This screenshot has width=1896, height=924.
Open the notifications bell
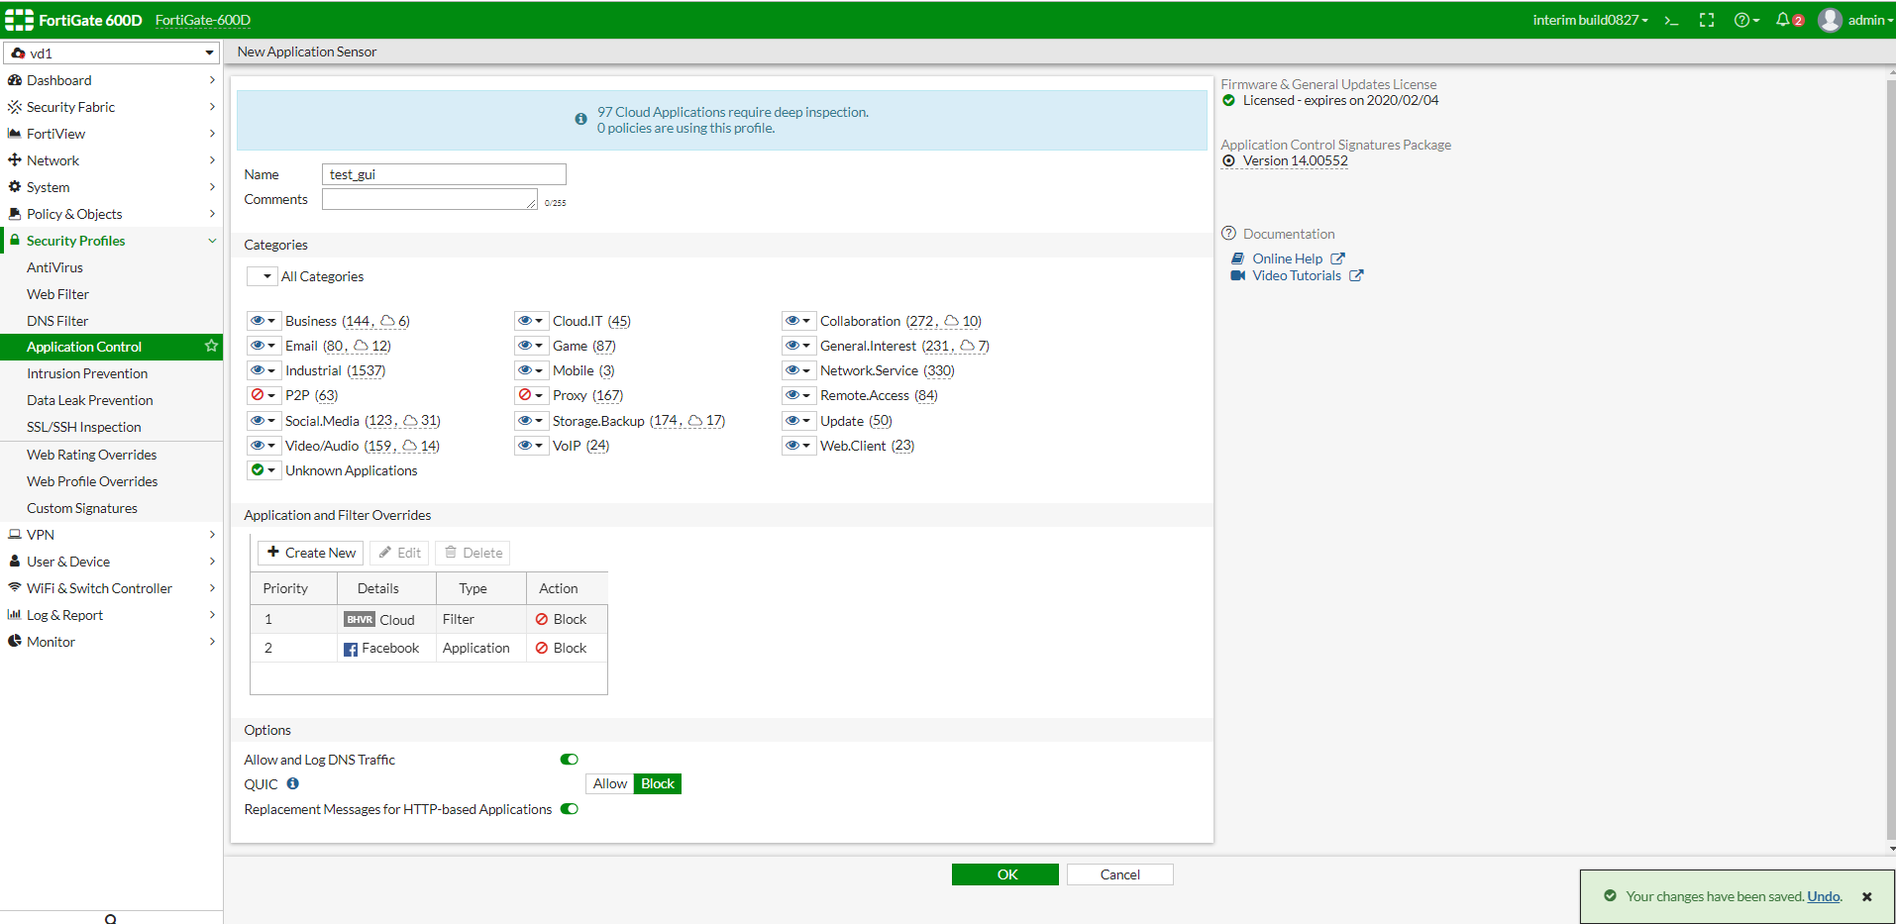1783,20
